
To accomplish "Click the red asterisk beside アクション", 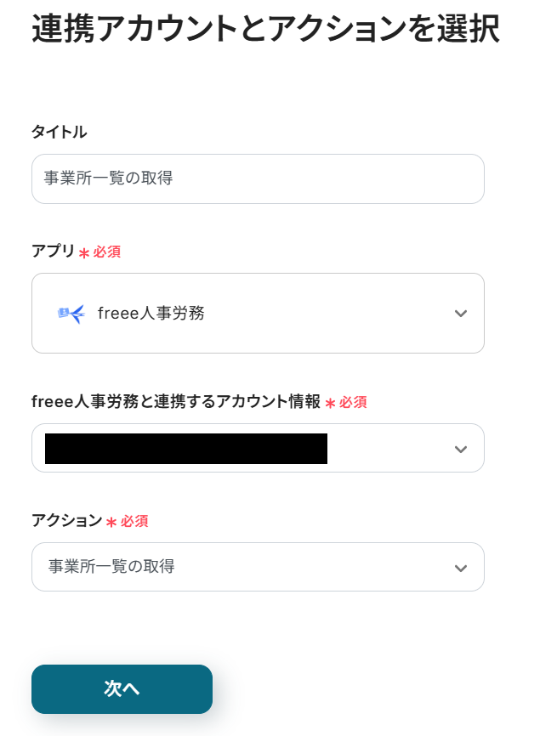I will (x=111, y=523).
